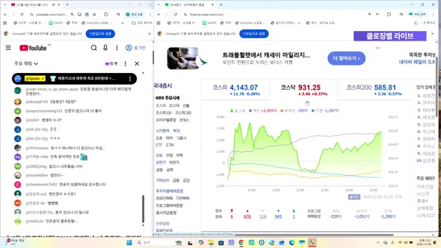Click the green 코스닥 chart legend swatch

click(x=232, y=111)
